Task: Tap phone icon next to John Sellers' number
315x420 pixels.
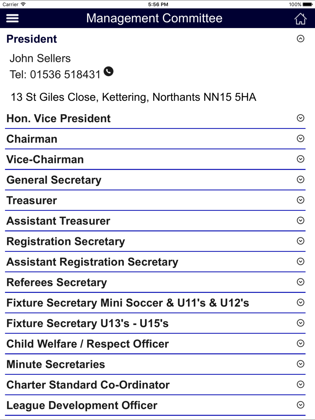Action: coord(108,71)
